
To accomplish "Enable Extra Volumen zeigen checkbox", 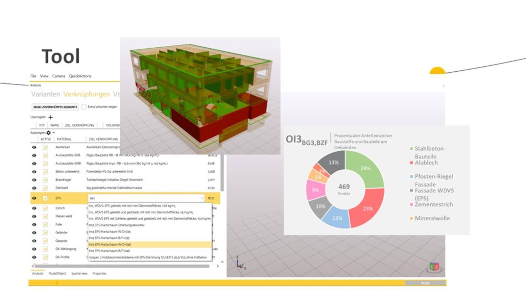I will (x=84, y=107).
